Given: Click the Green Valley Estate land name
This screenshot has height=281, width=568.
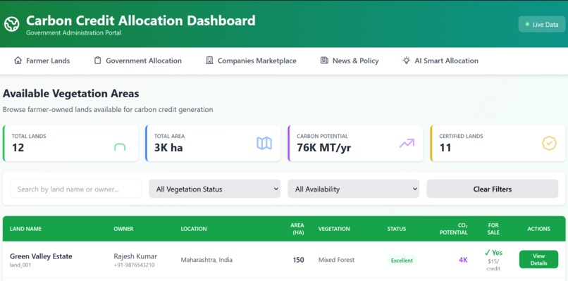Looking at the screenshot, I should click(x=41, y=256).
